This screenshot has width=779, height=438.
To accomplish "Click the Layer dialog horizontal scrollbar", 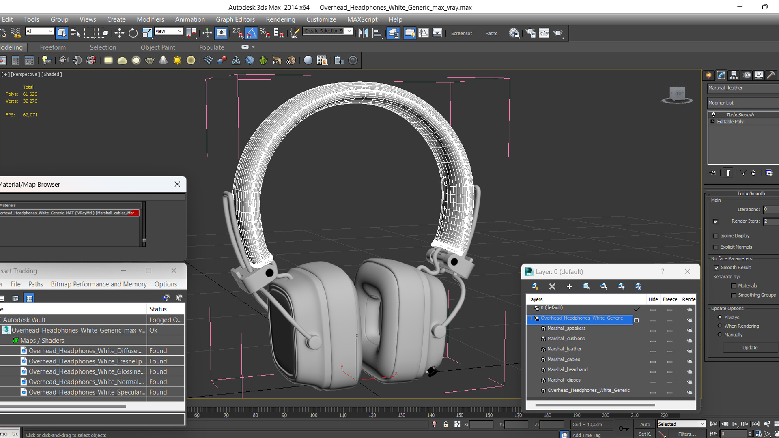I will tap(595, 405).
